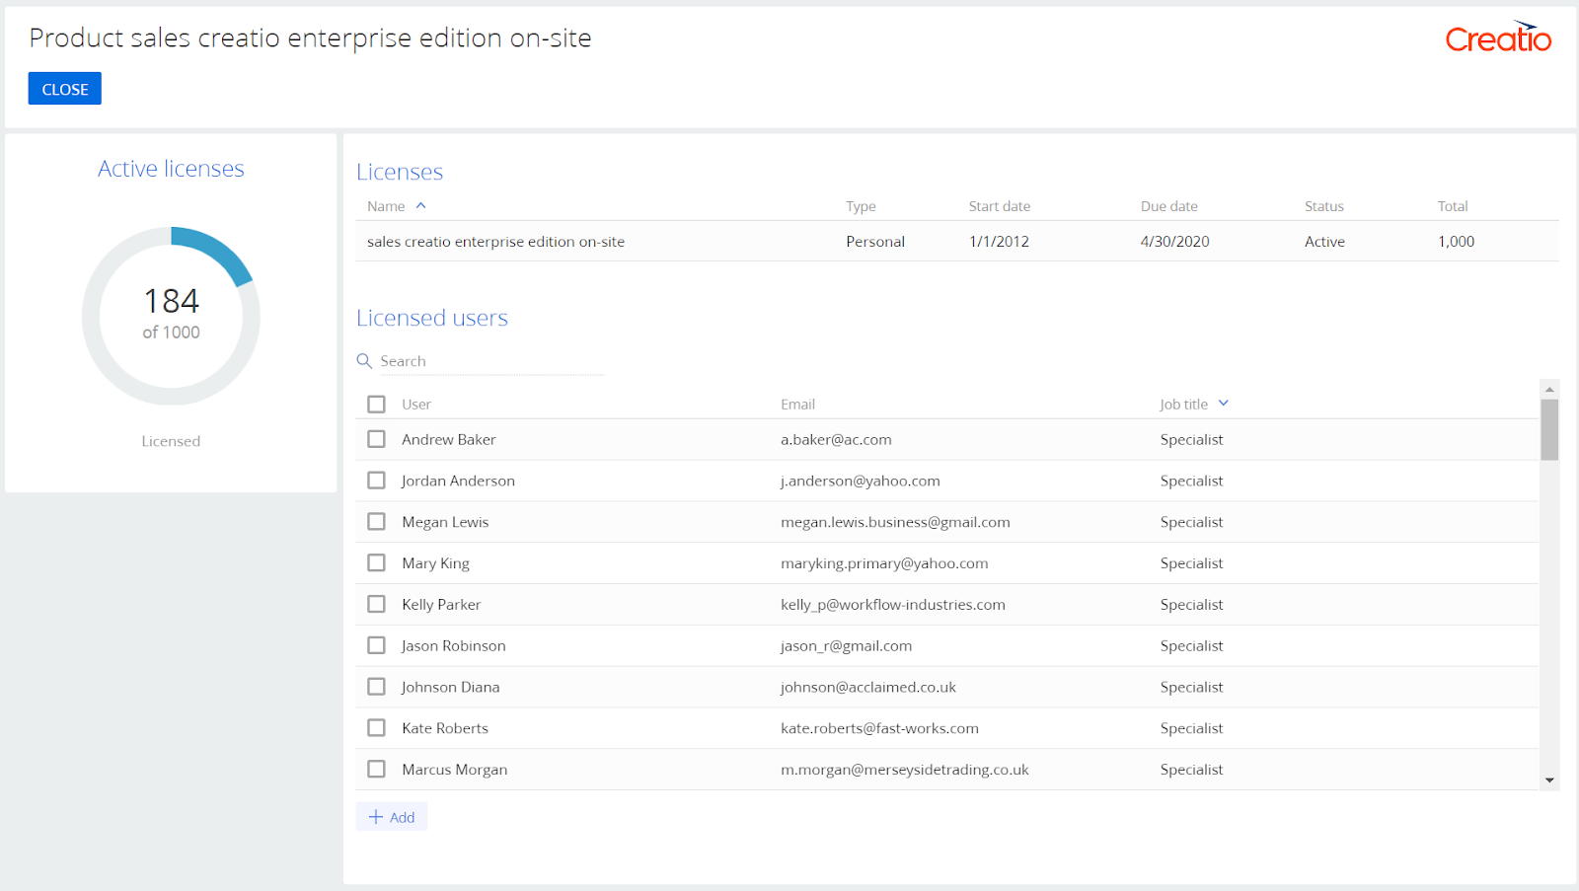Sort licenses by the Name column arrow
Screen dimensions: 1579x891
click(x=421, y=205)
